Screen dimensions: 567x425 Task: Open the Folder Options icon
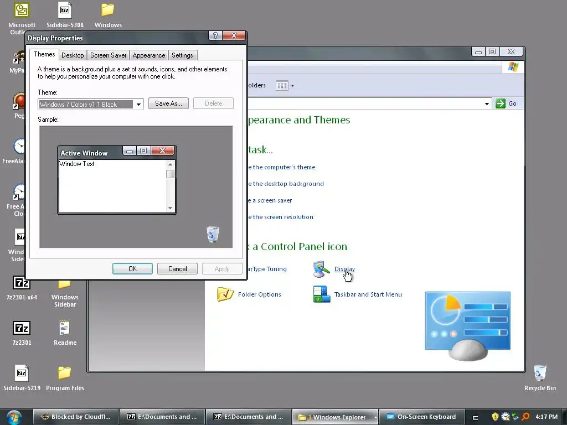(225, 294)
